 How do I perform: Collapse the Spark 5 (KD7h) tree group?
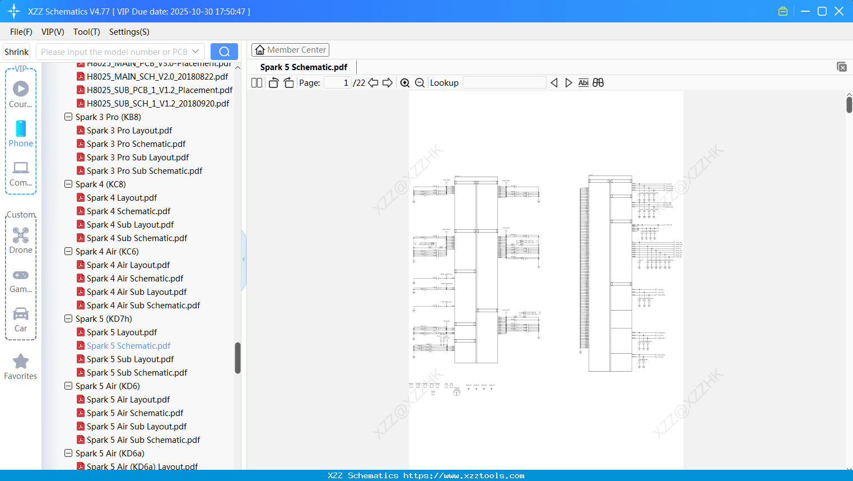tap(68, 318)
